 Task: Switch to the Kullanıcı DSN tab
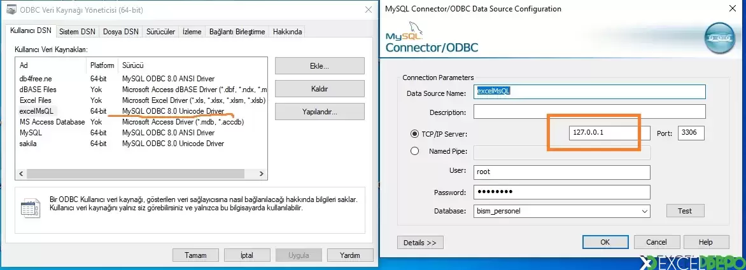pyautogui.click(x=31, y=31)
